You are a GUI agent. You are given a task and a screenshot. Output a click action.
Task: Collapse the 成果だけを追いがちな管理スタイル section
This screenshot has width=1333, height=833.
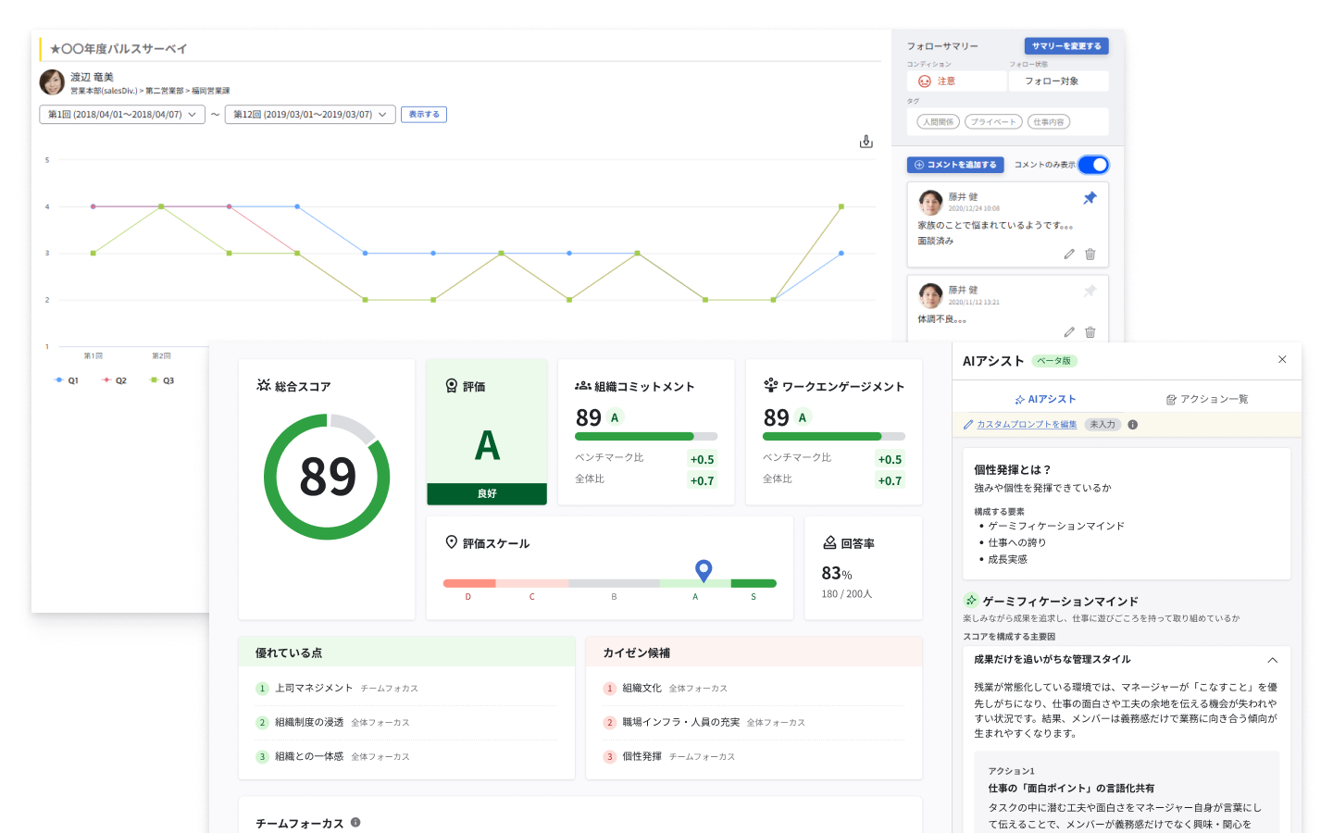point(1272,660)
